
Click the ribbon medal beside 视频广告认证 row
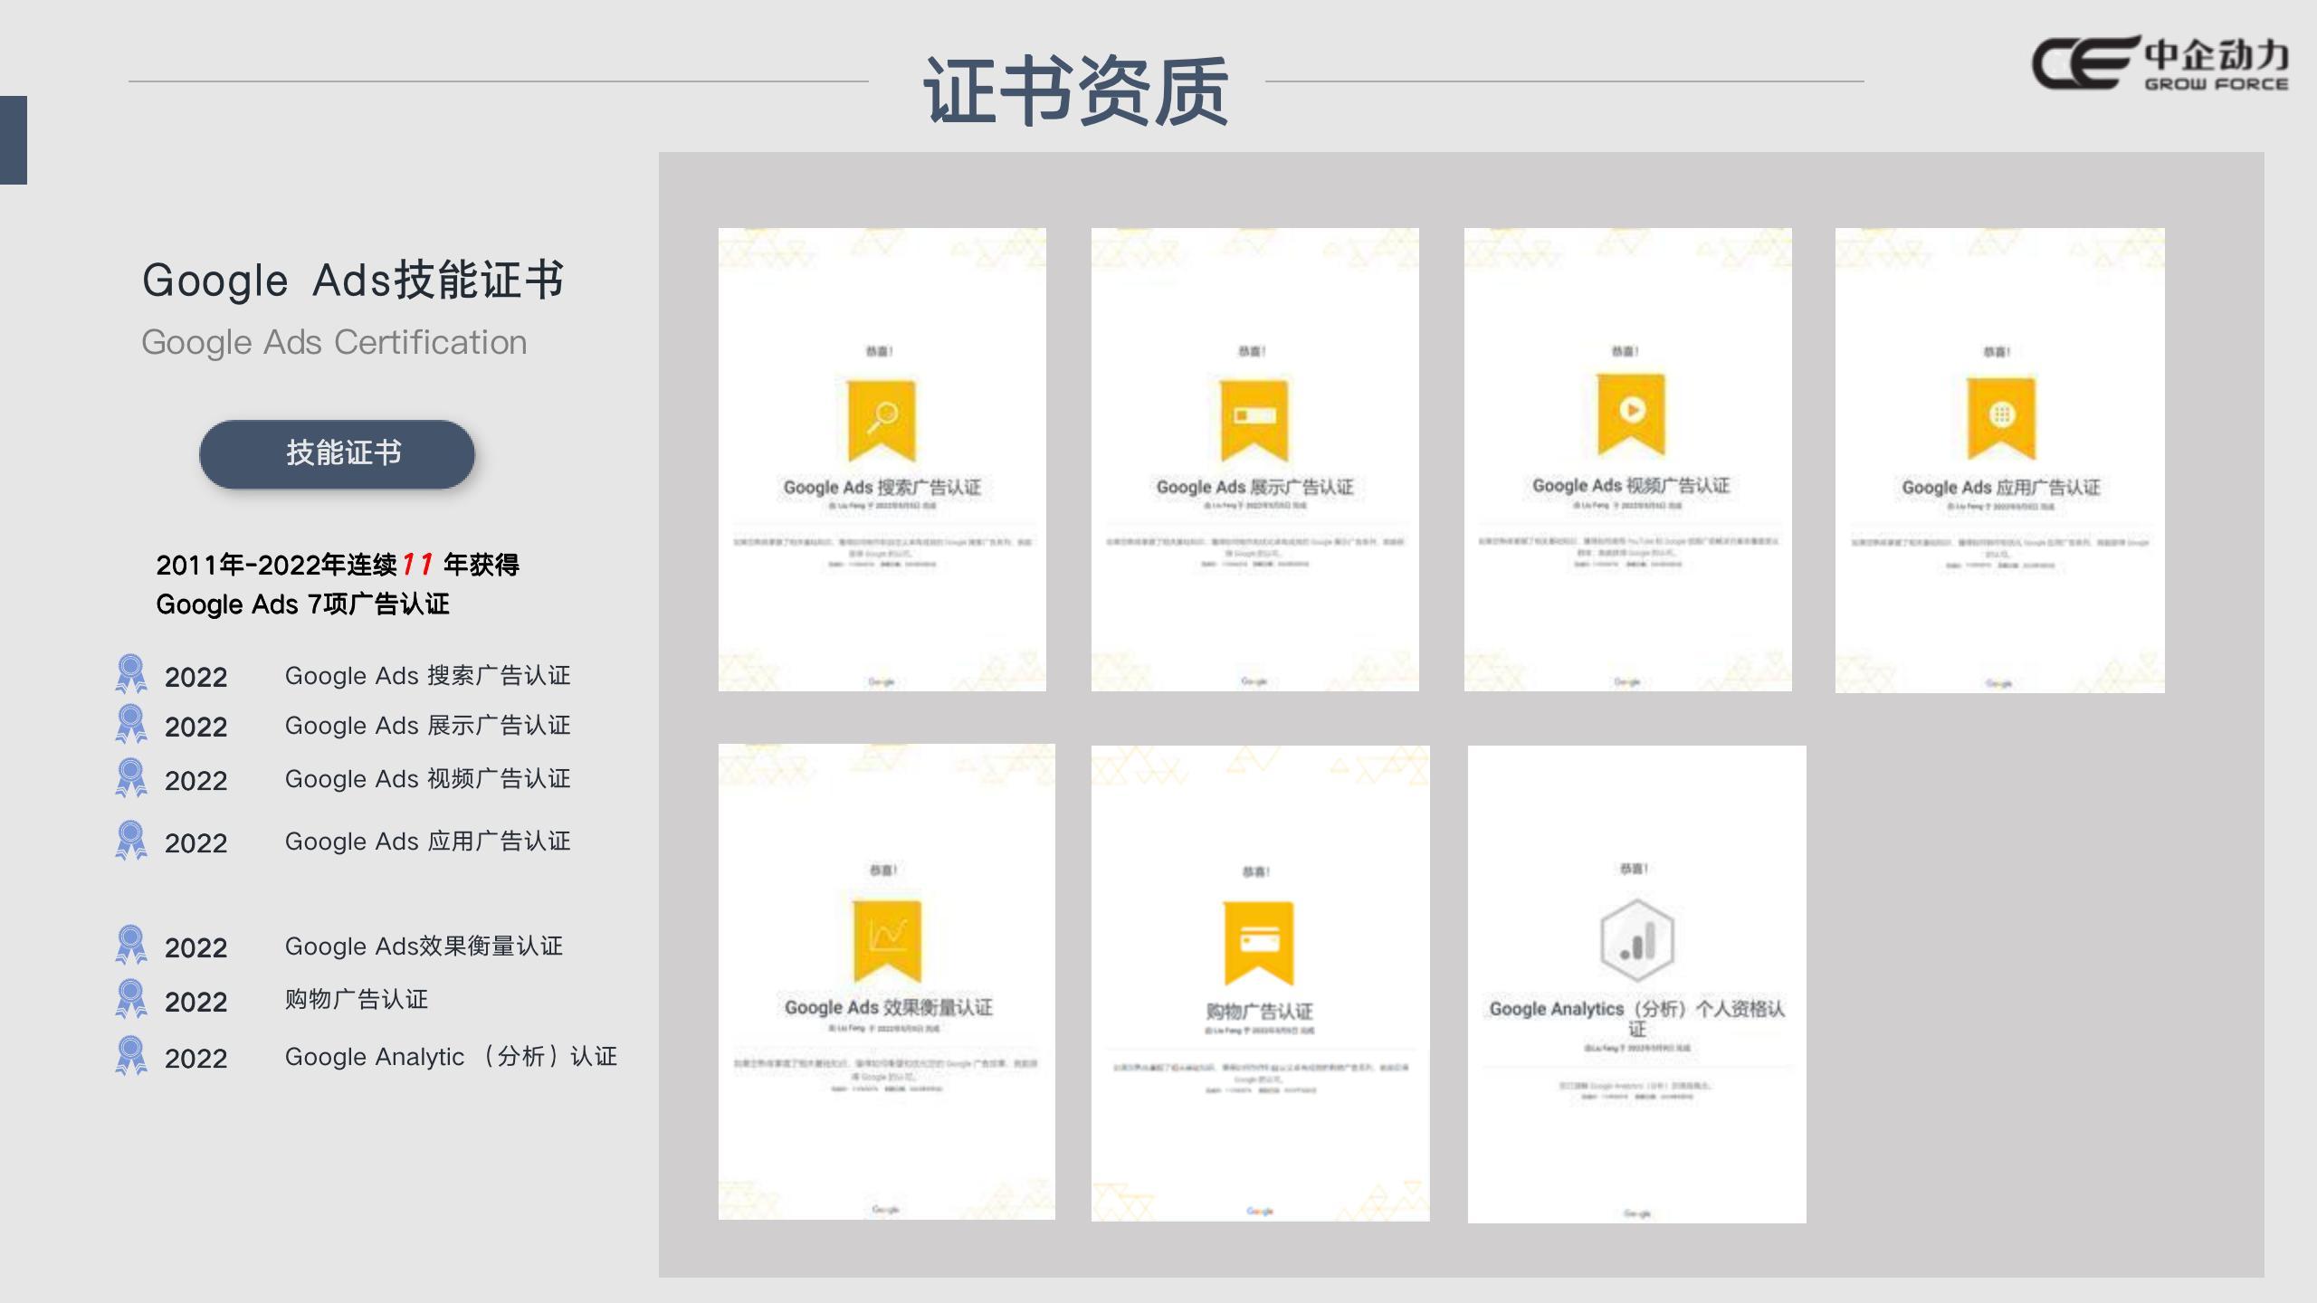click(x=131, y=777)
